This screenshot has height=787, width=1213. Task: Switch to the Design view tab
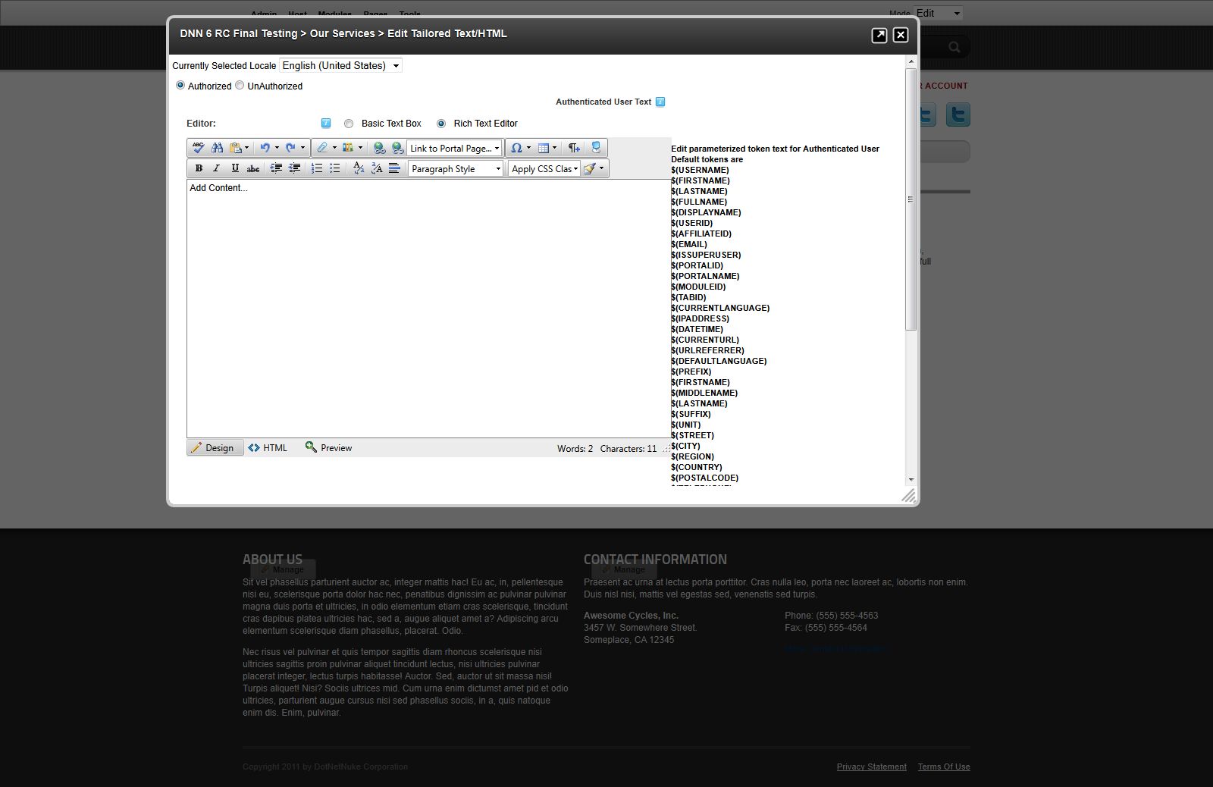(215, 447)
